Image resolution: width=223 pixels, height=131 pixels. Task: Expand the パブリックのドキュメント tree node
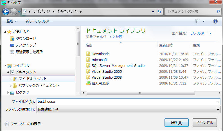(11, 86)
